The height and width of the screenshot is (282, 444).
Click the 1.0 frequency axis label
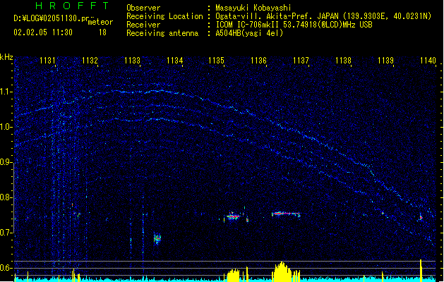(6, 127)
